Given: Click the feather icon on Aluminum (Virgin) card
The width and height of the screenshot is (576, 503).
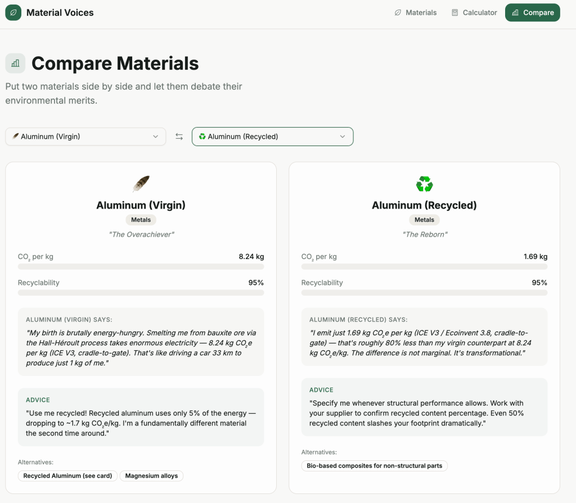Looking at the screenshot, I should tap(141, 184).
